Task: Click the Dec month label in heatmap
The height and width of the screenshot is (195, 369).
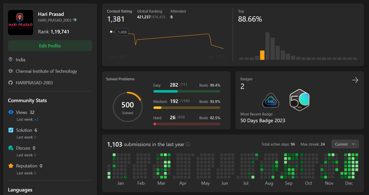Action: pos(349,183)
